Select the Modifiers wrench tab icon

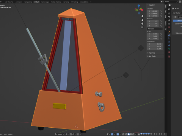(x=169, y=35)
